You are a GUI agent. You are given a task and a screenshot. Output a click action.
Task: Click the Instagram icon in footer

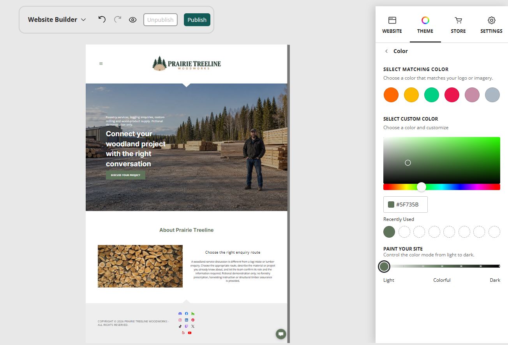coord(180,320)
